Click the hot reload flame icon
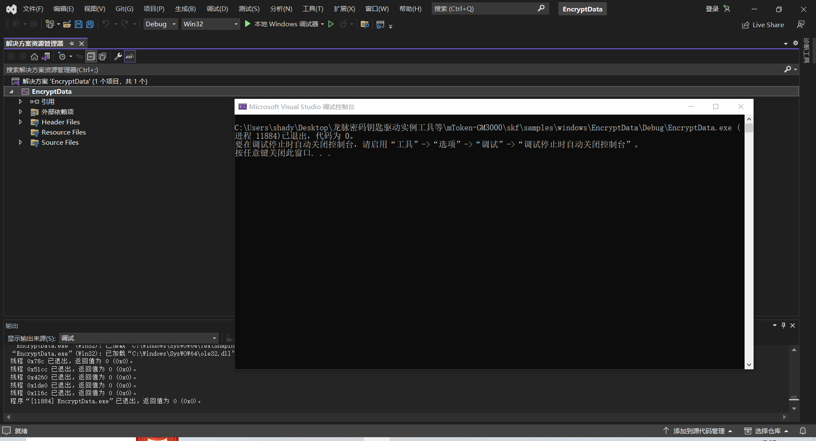 (x=343, y=24)
